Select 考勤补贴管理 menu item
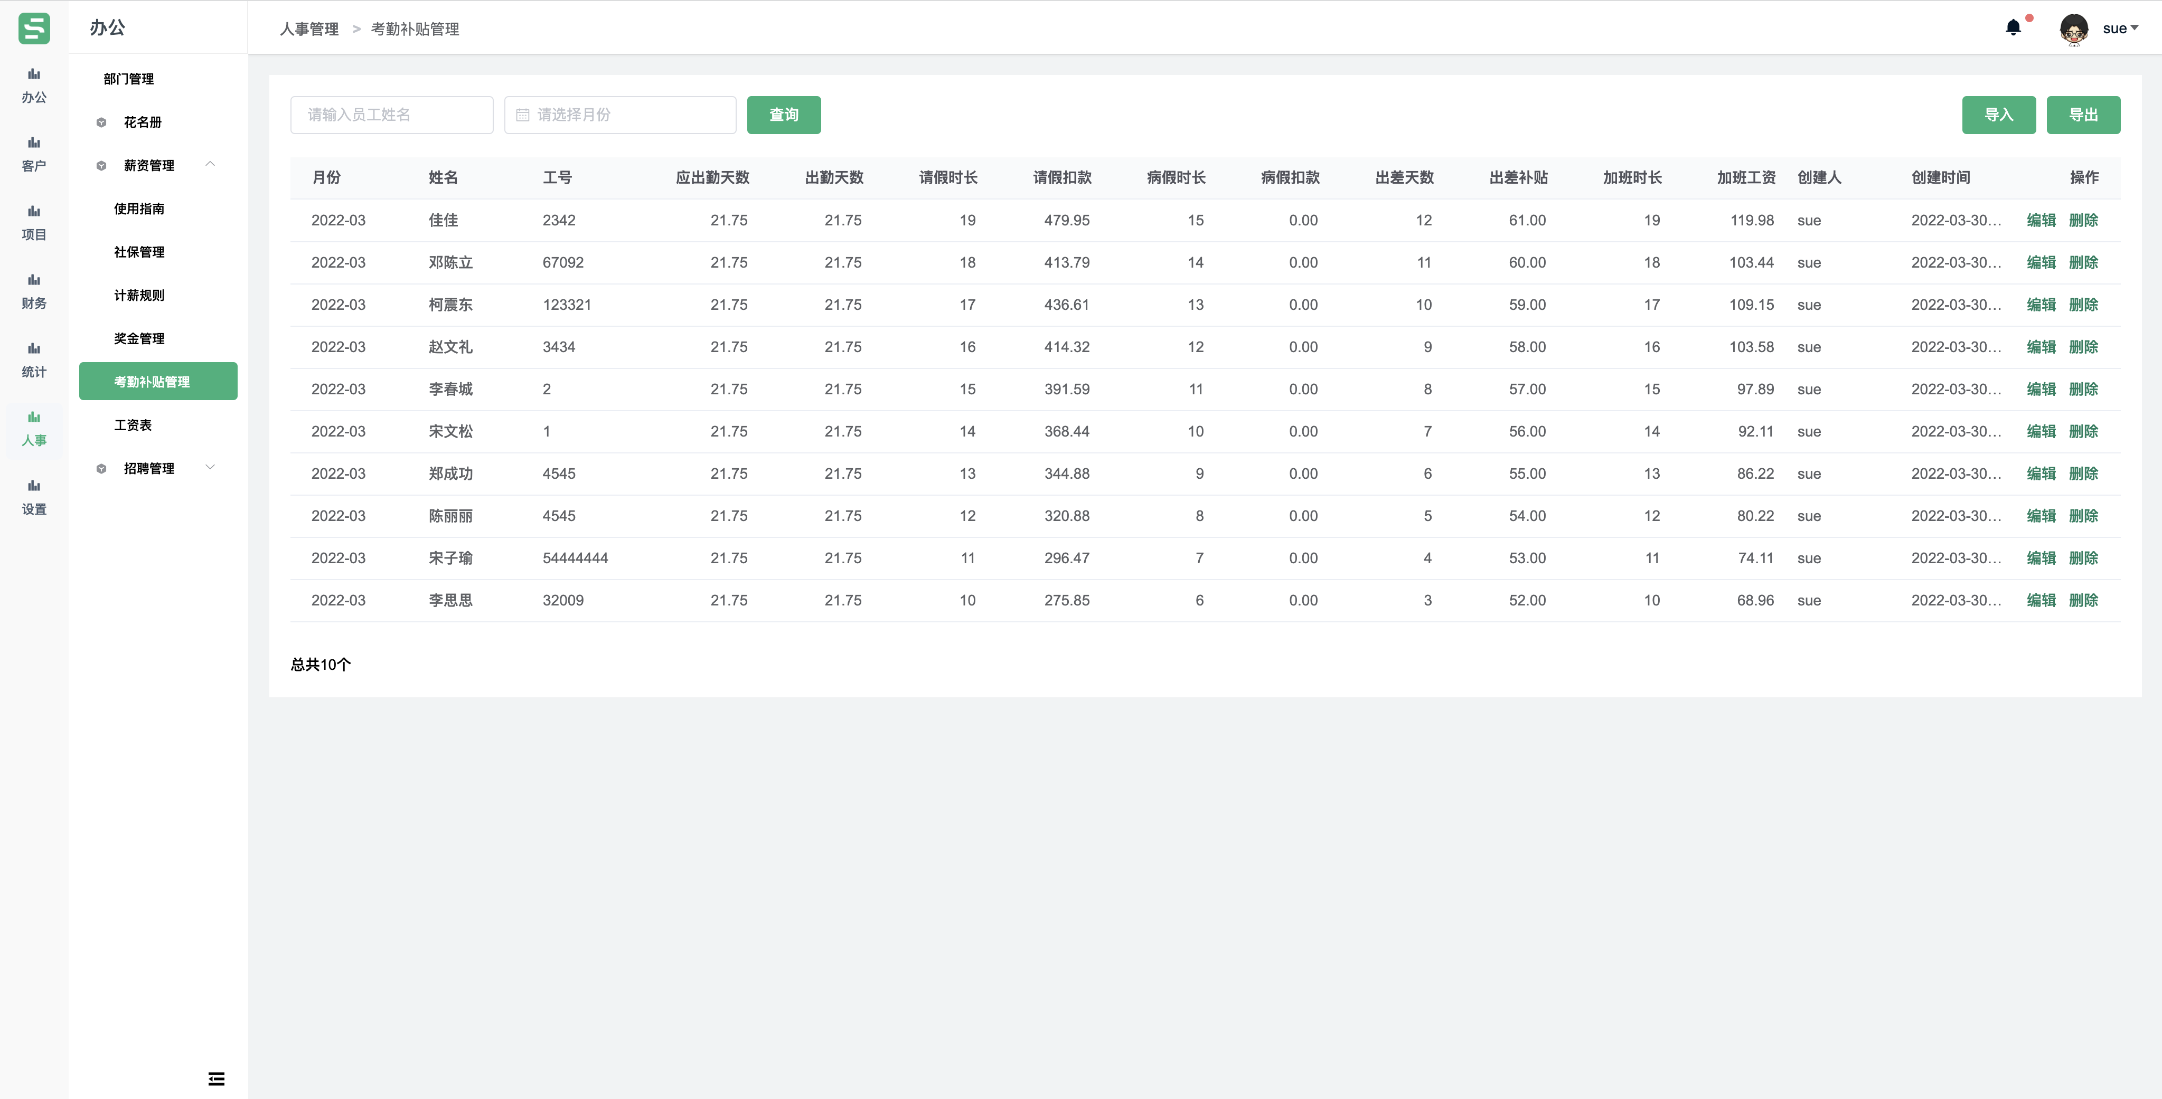Image resolution: width=2162 pixels, height=1099 pixels. 158,382
